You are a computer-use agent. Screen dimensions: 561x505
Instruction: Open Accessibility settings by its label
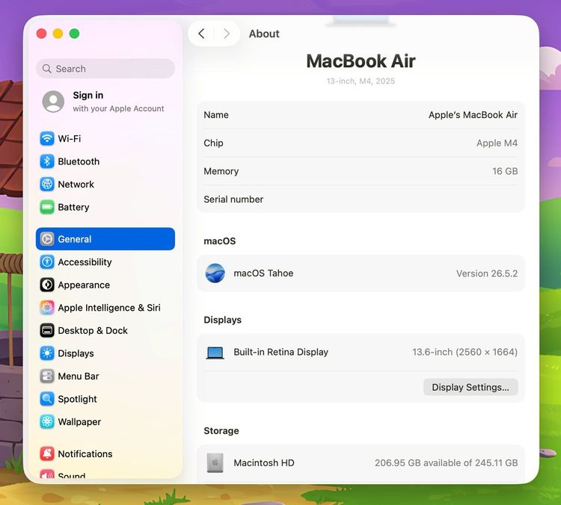point(85,262)
